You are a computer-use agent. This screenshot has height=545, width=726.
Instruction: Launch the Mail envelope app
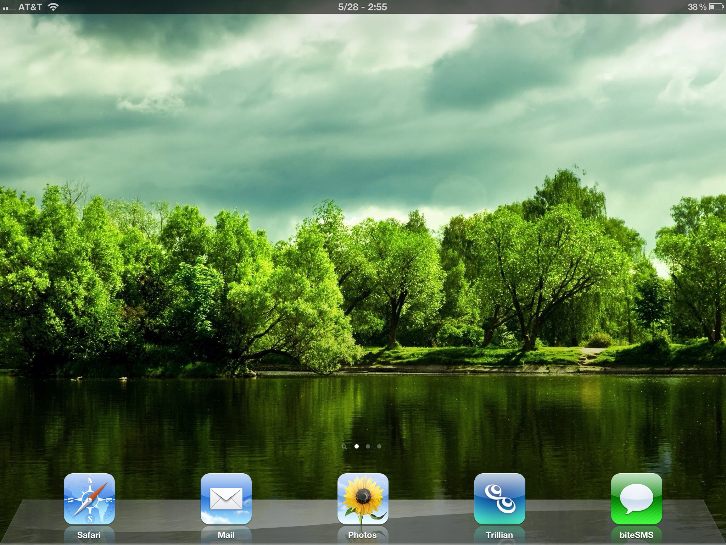click(226, 499)
